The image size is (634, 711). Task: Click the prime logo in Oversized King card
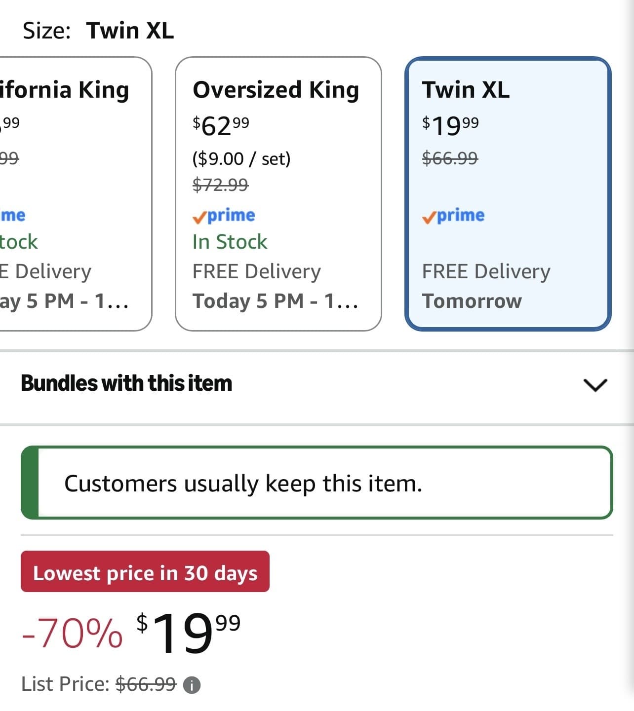pyautogui.click(x=224, y=216)
